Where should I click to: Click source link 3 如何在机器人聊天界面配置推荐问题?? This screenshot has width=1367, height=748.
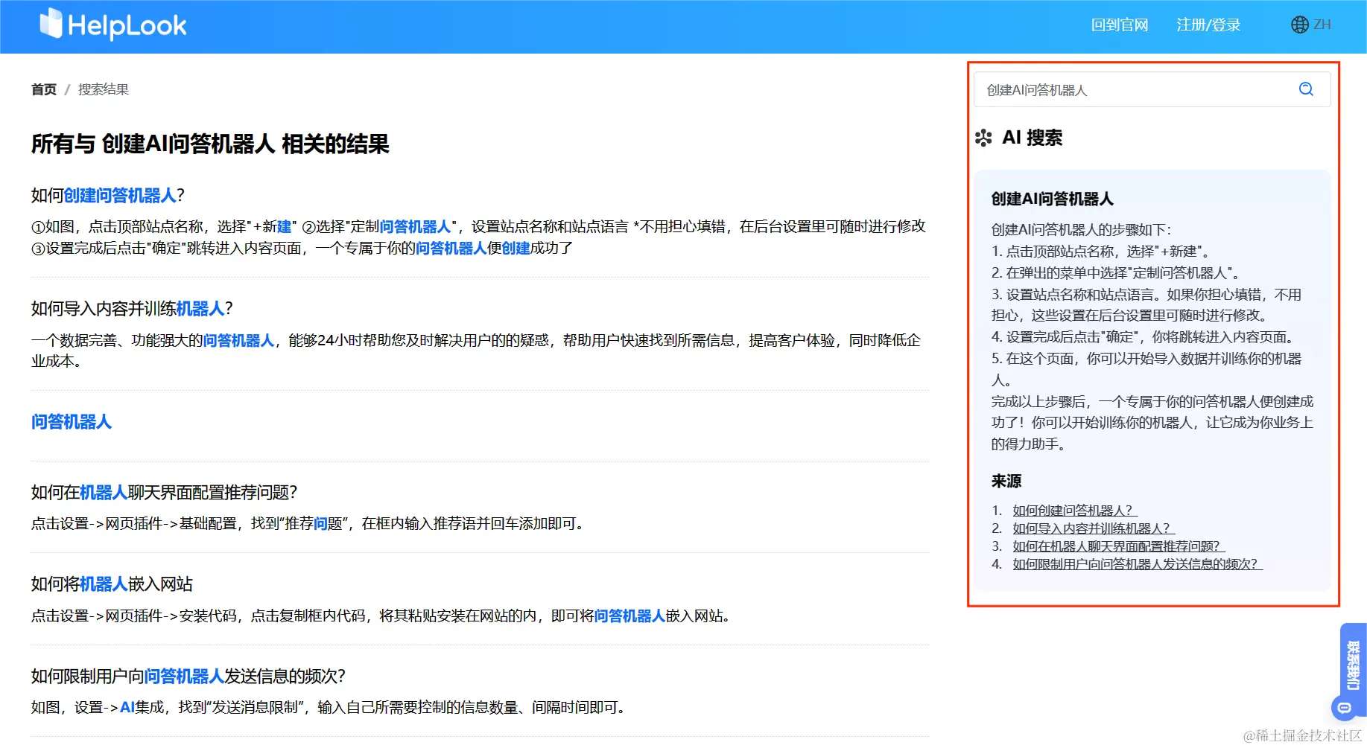[1118, 546]
